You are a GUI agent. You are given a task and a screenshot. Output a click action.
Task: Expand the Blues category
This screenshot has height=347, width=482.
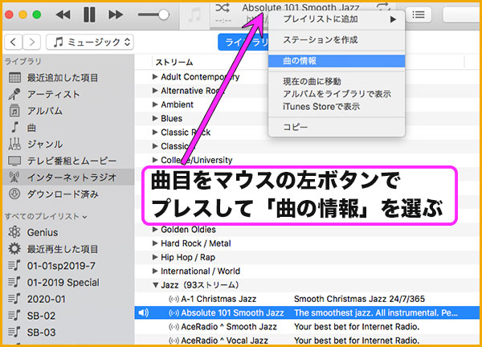pos(155,118)
